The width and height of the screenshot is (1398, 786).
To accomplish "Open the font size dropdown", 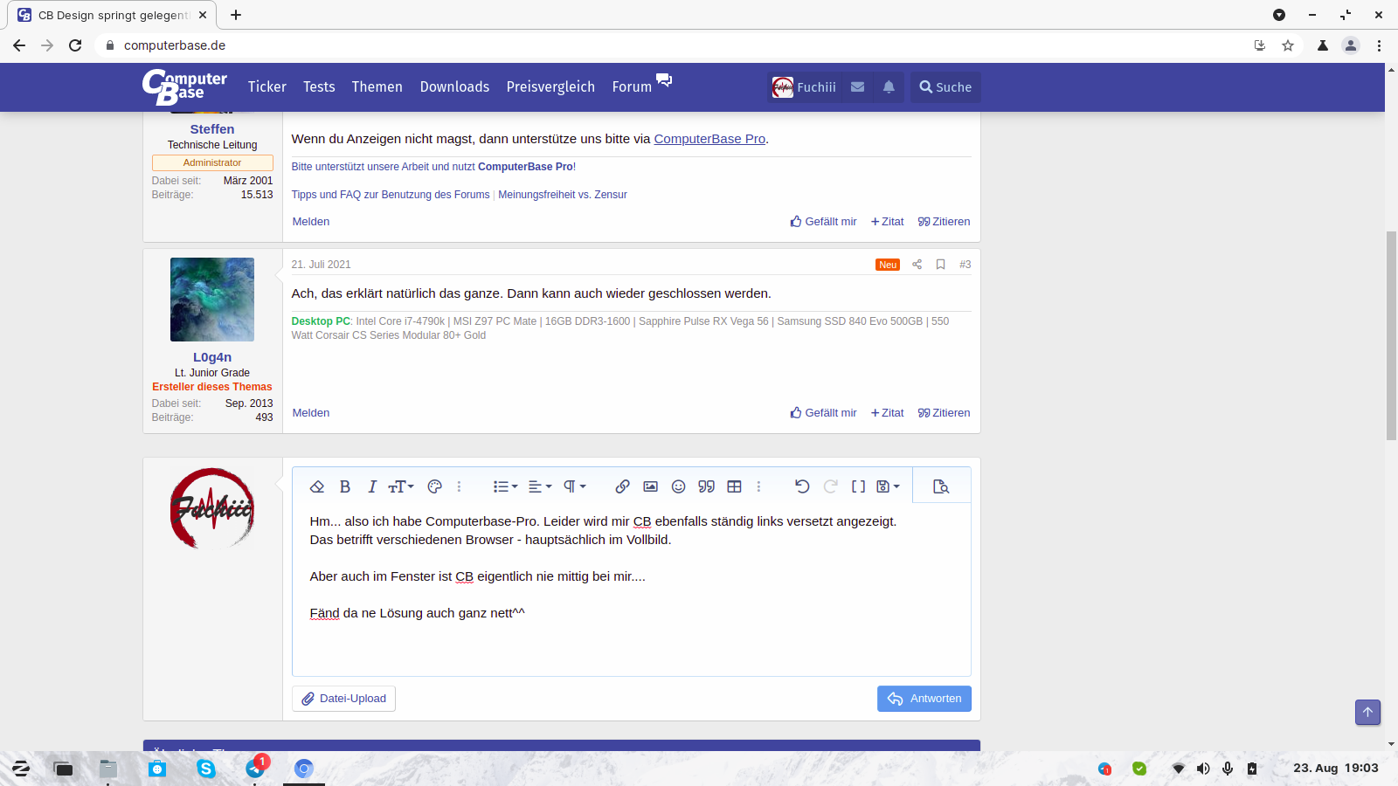I will (401, 486).
